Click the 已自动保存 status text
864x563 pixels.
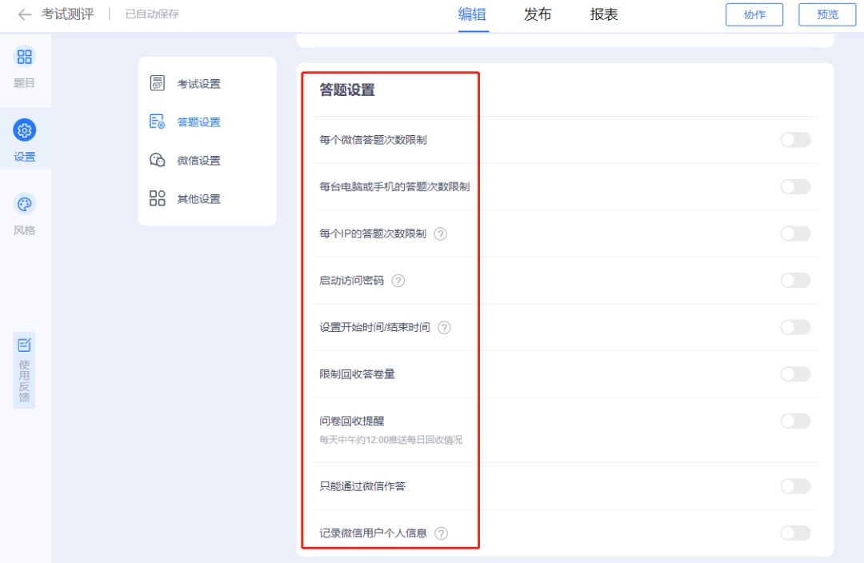tap(152, 14)
